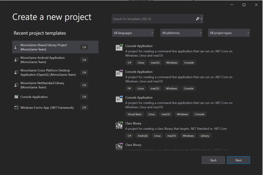Pick the MonoGame NetStandard Library template icon
This screenshot has height=175, width=263.
[16, 85]
